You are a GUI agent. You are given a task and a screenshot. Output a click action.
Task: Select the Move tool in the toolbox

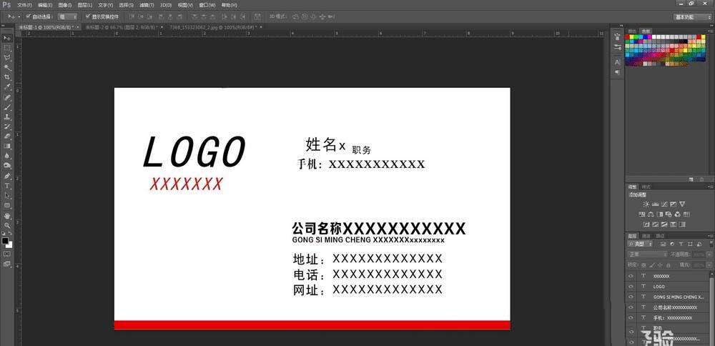tap(7, 38)
